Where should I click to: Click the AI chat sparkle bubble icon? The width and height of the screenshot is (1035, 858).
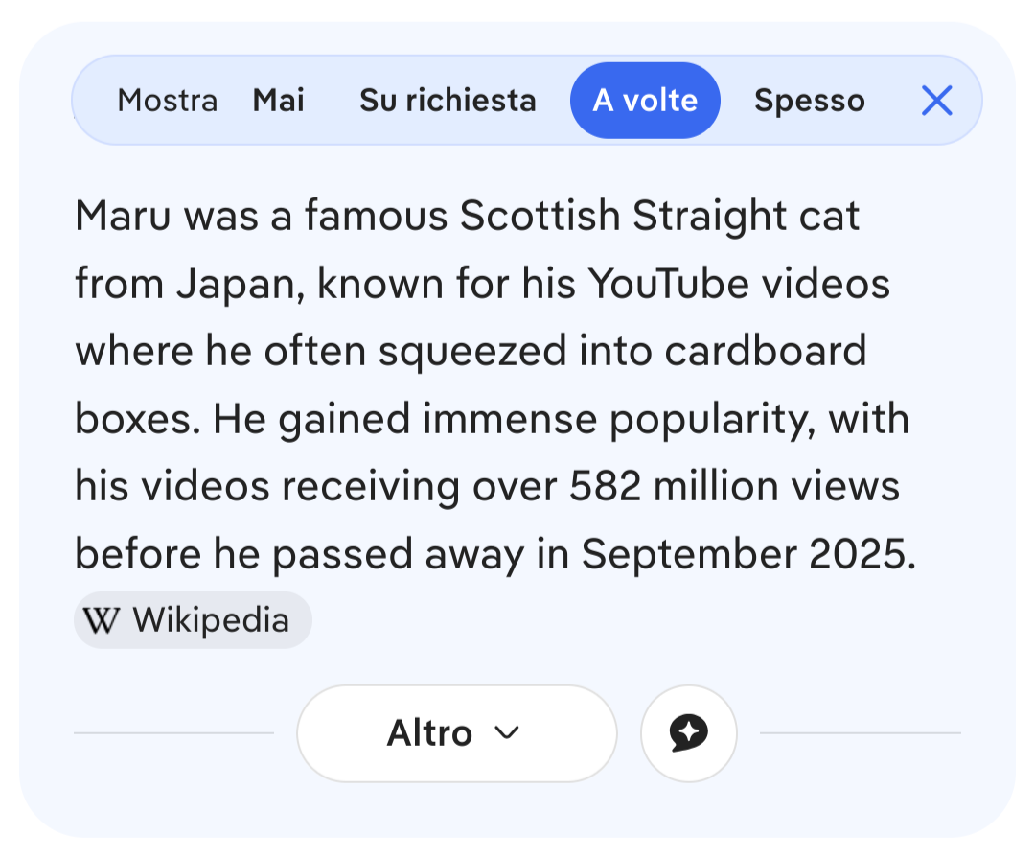click(688, 733)
